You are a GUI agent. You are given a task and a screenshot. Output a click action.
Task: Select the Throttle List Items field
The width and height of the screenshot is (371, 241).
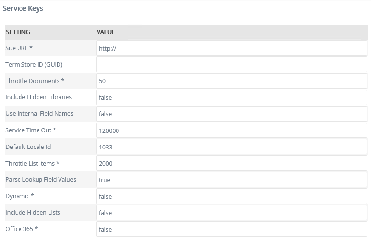231,163
